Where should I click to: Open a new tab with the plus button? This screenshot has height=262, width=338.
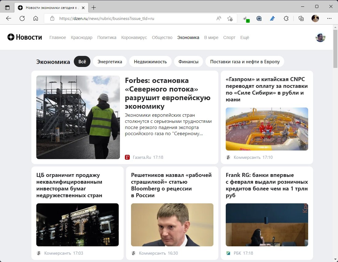pyautogui.click(x=93, y=8)
